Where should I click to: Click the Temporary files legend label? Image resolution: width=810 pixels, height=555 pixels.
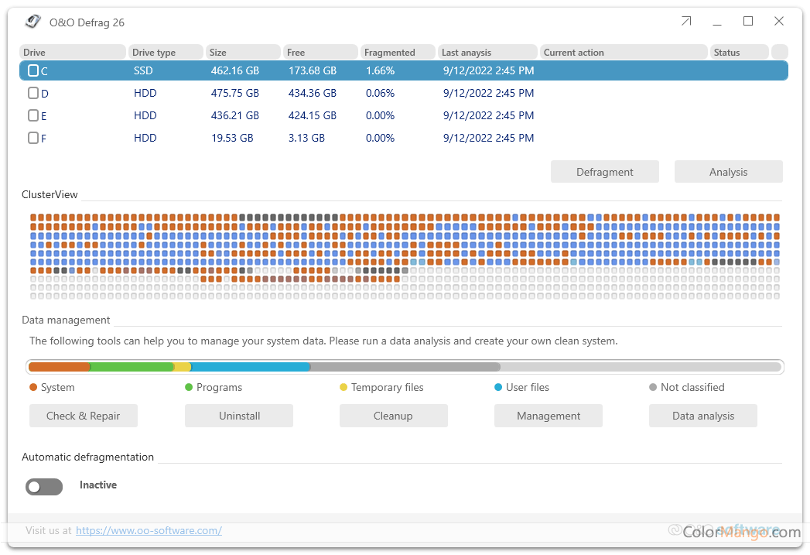[x=388, y=387]
